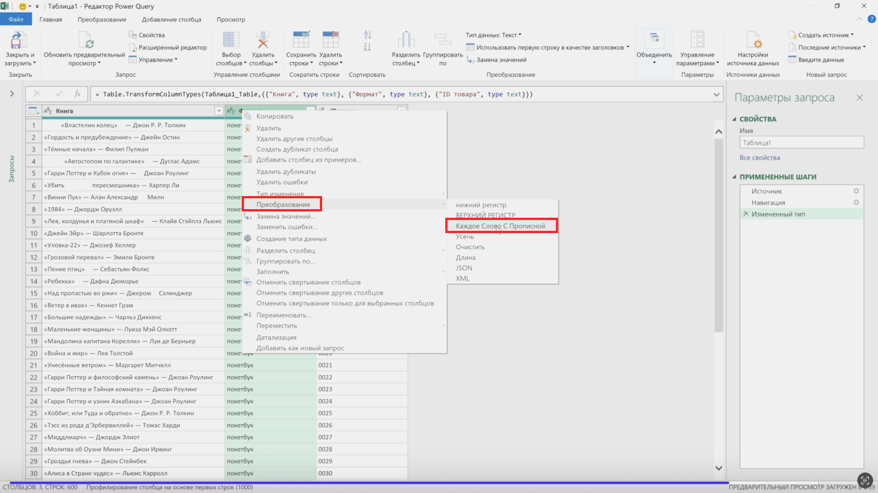Expand the formula bar with chevron
Image resolution: width=878 pixels, height=493 pixels.
coord(717,95)
